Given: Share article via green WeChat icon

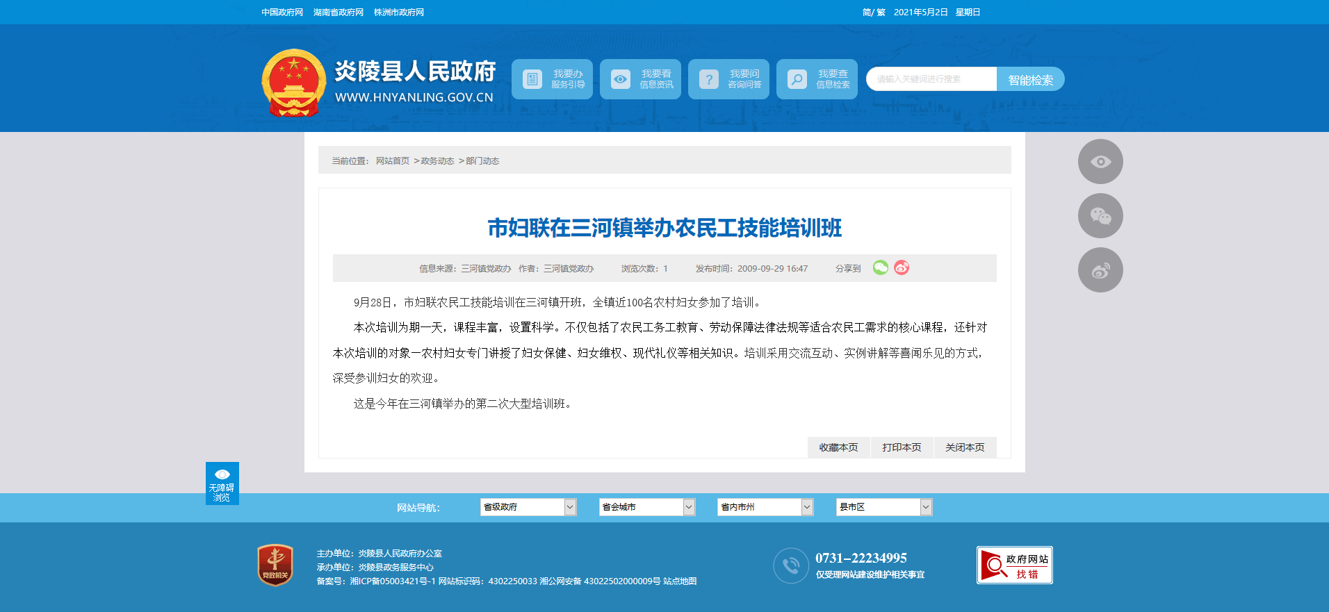Looking at the screenshot, I should 880,268.
